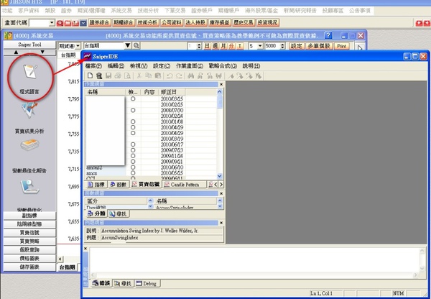Click the 儲存圖表 sidebar button
This screenshot has width=431, height=299.
(29, 267)
